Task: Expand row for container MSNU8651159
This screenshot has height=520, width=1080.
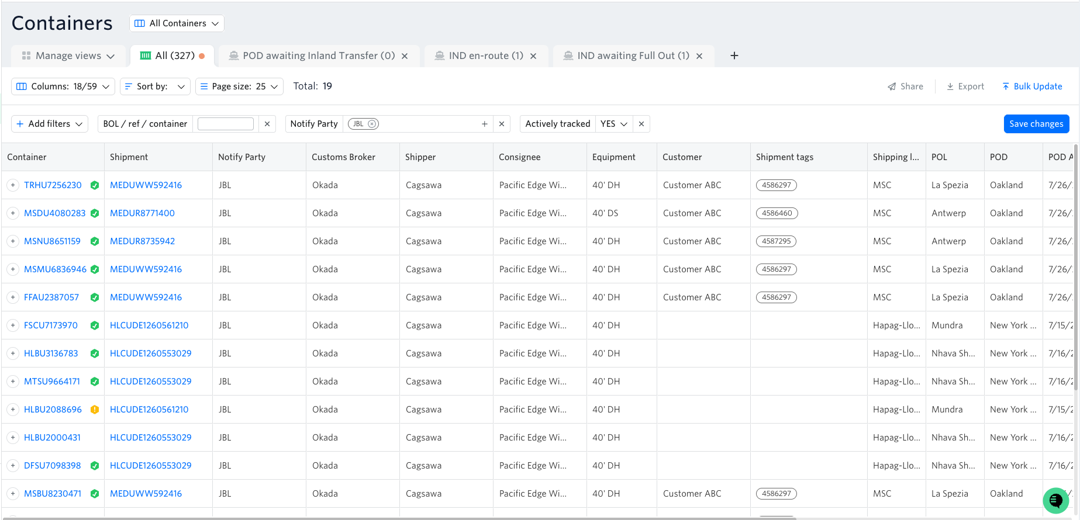Action: 13,241
